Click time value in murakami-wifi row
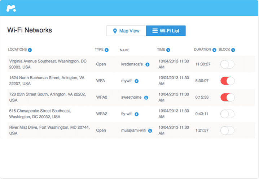This screenshot has width=259, height=179. [x=174, y=130]
